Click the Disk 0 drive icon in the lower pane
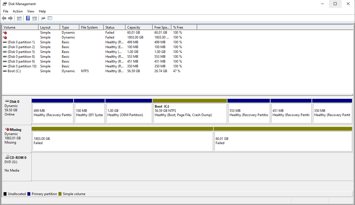 click(7, 101)
